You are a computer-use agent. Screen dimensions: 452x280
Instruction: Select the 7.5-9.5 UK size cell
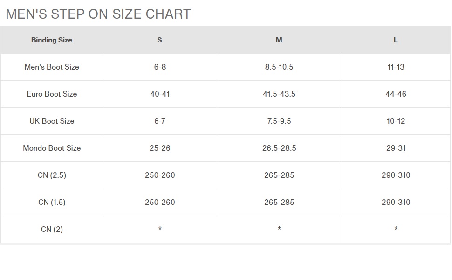[279, 121]
